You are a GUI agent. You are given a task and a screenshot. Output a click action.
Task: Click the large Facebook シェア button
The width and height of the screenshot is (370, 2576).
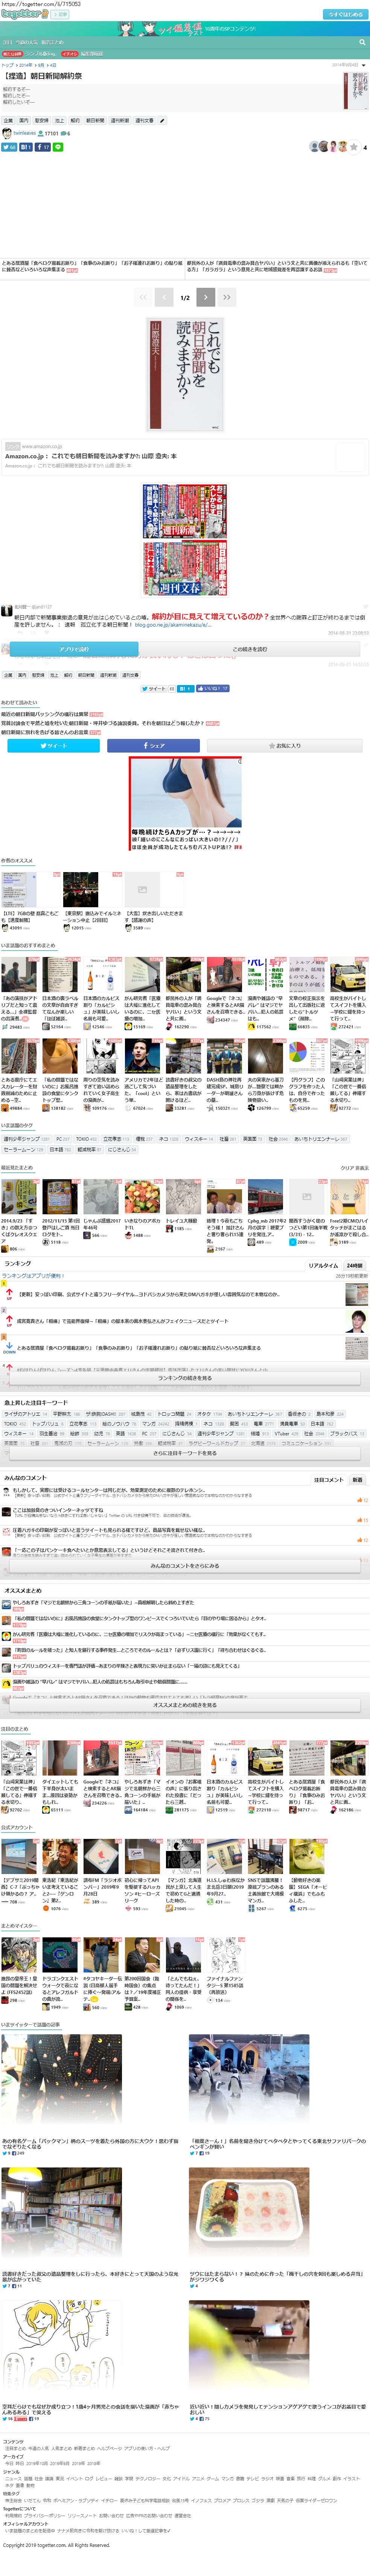point(154,745)
